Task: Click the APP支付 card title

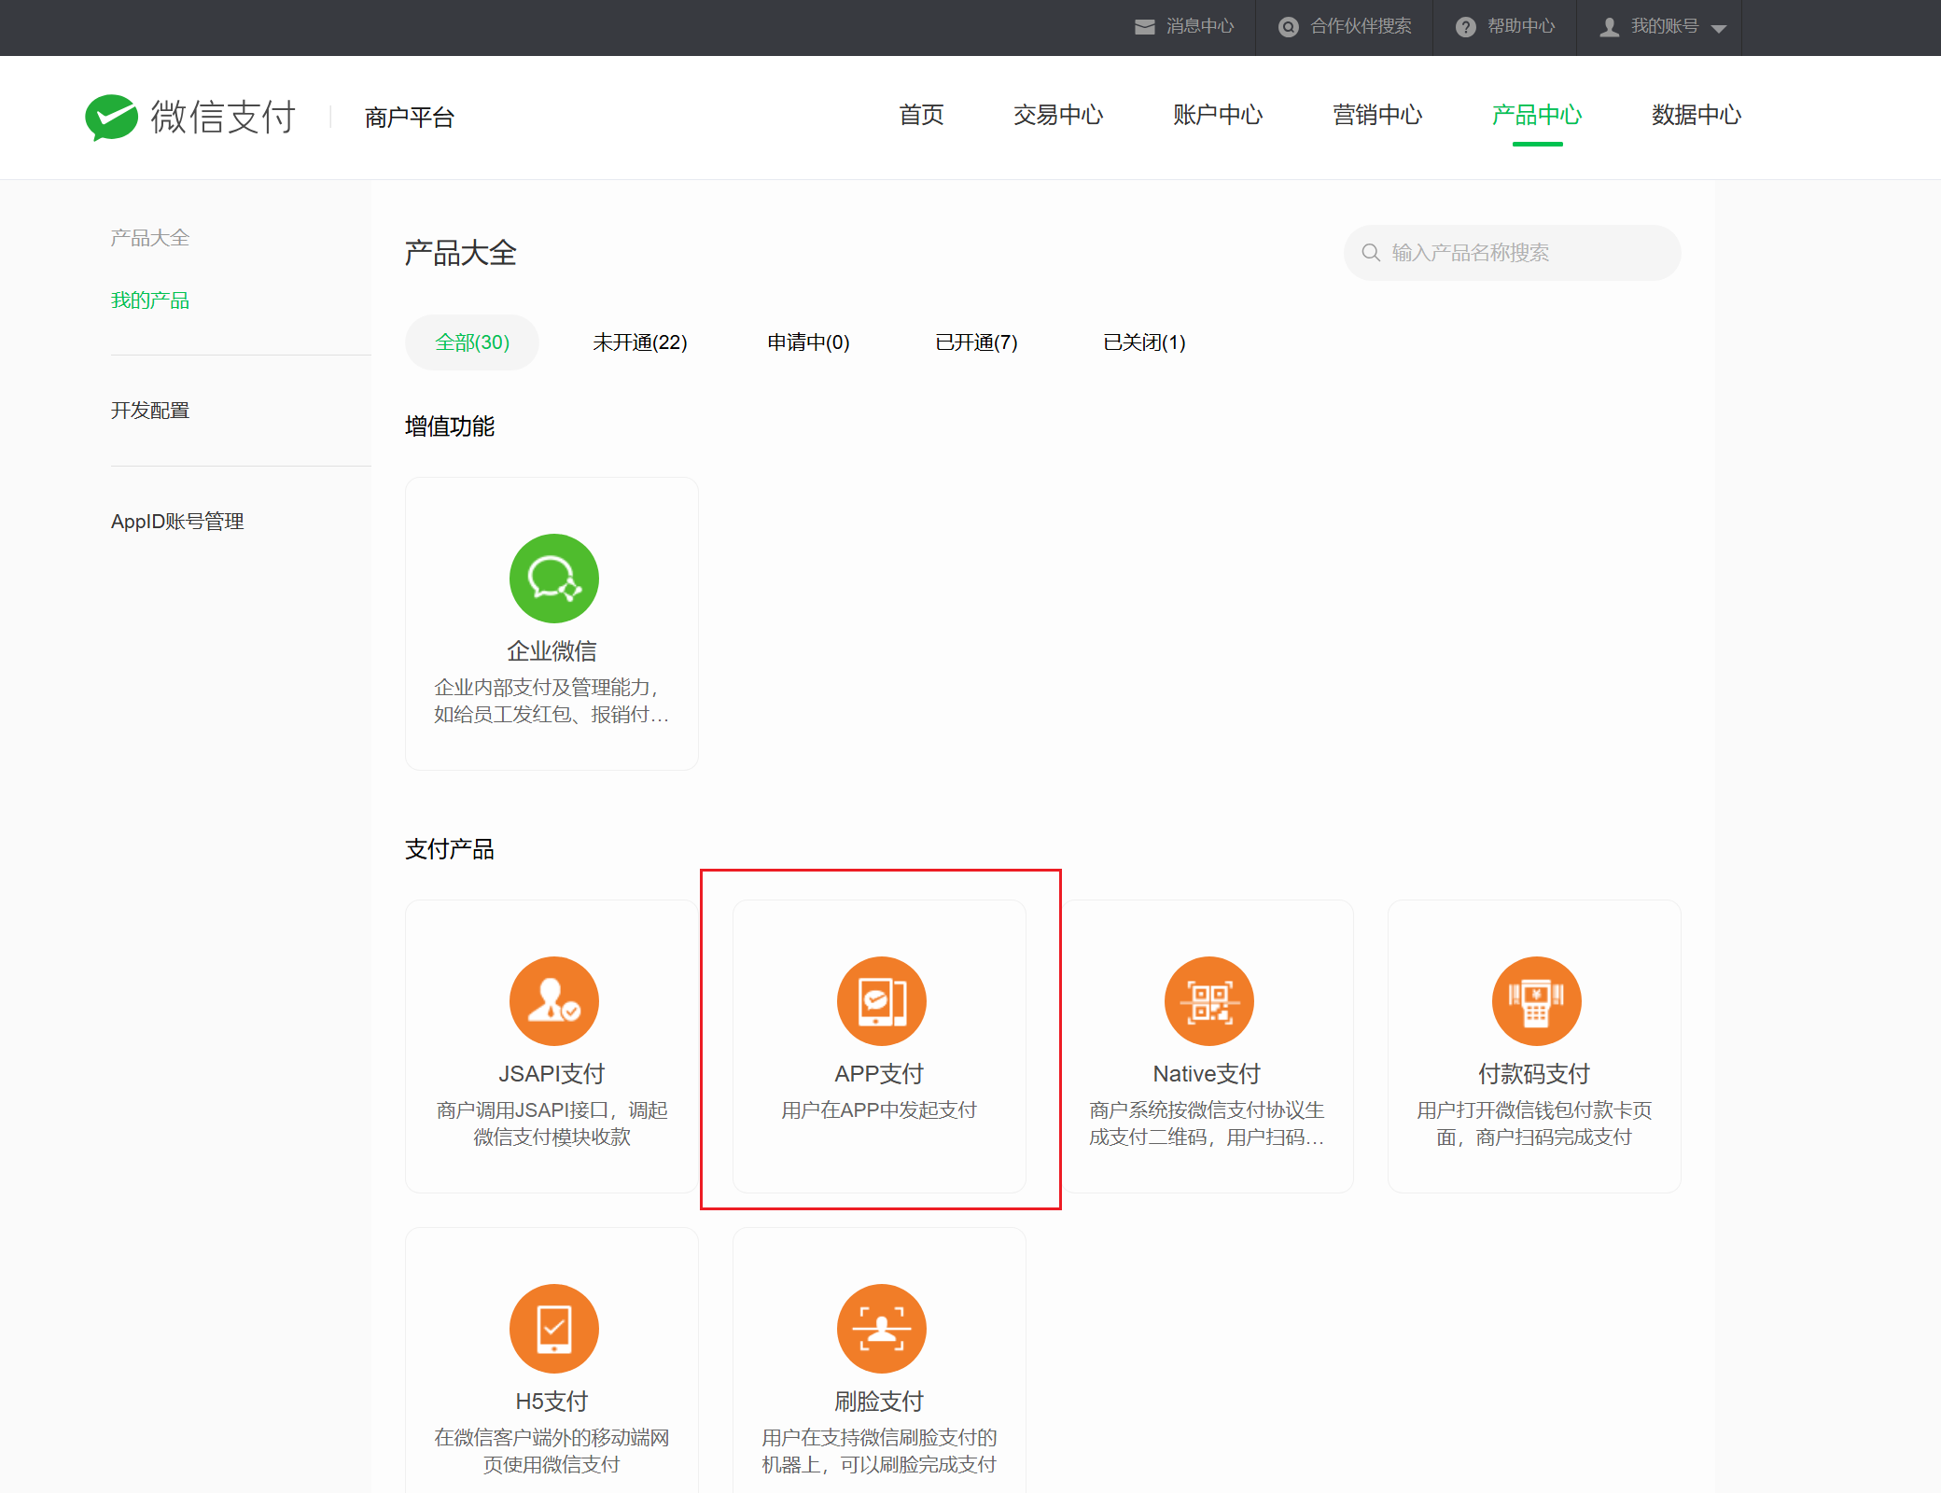Action: (x=879, y=1073)
